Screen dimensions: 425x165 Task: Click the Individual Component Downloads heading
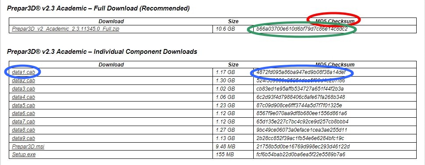(145, 51)
